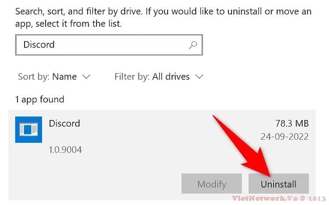
Task: Click the version number 1.0.9004
Action: (65, 150)
